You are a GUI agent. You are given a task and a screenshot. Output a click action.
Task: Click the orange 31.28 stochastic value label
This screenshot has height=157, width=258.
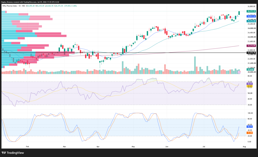click(250, 133)
